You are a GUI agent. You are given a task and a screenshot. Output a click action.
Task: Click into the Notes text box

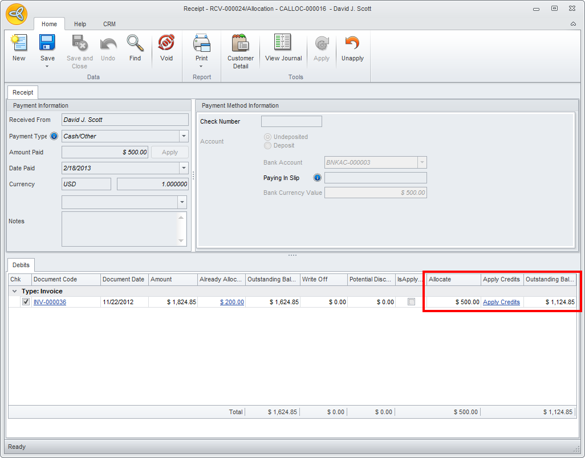120,229
